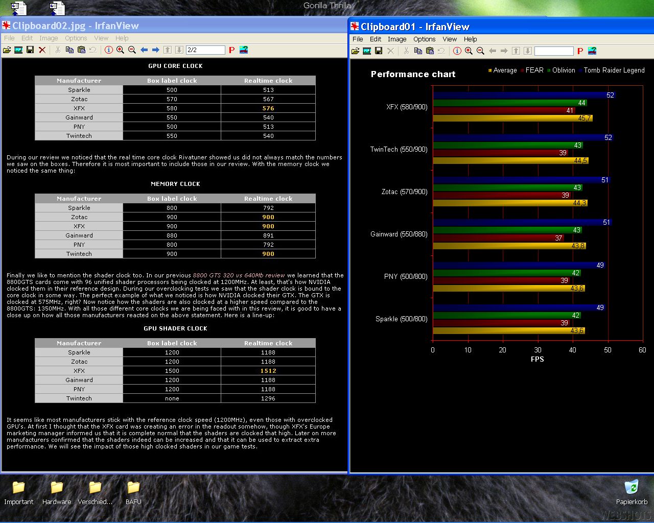Go to previous image in Clipboard02.jpg window
Image resolution: width=654 pixels, height=523 pixels.
[144, 50]
